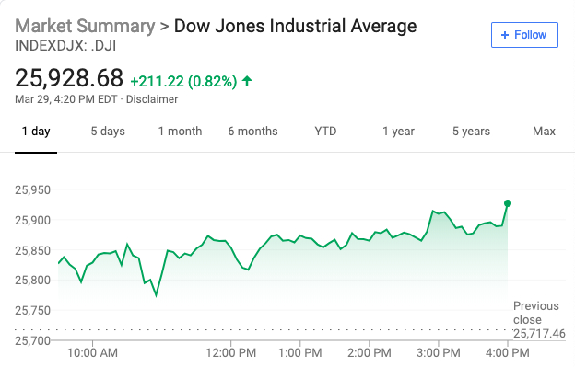This screenshot has height=367, width=575.
Task: Click the Follow button
Action: pos(524,35)
